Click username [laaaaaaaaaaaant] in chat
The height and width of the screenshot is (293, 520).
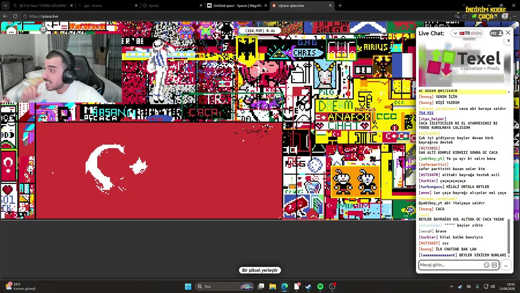pyautogui.click(x=438, y=255)
